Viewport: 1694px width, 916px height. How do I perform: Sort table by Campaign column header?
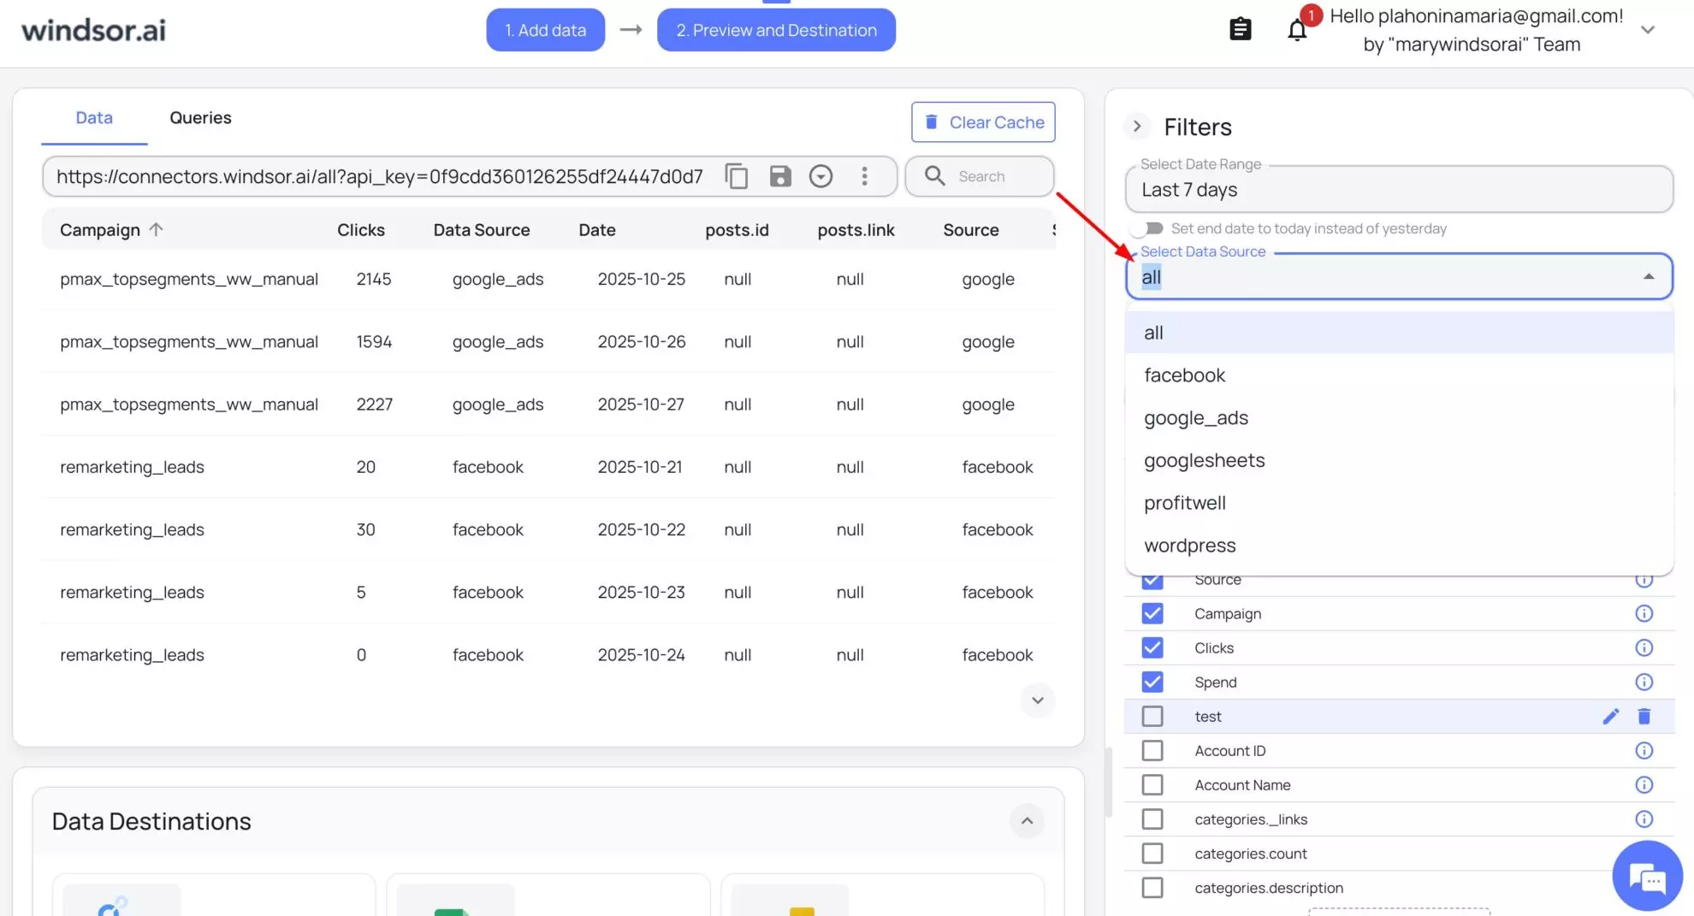pos(100,230)
